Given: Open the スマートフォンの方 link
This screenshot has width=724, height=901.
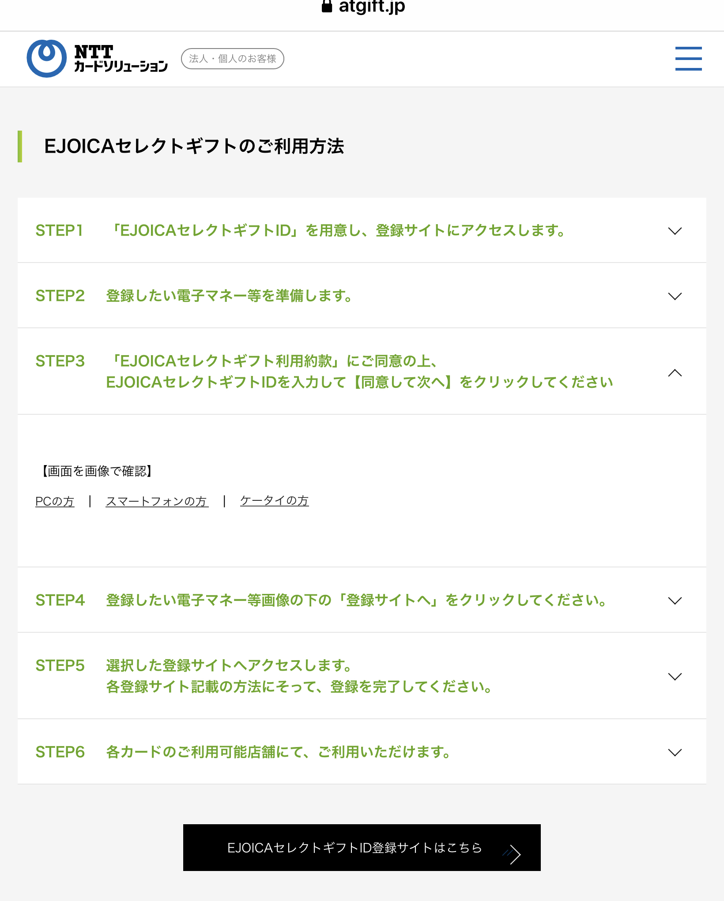Looking at the screenshot, I should click(x=157, y=501).
